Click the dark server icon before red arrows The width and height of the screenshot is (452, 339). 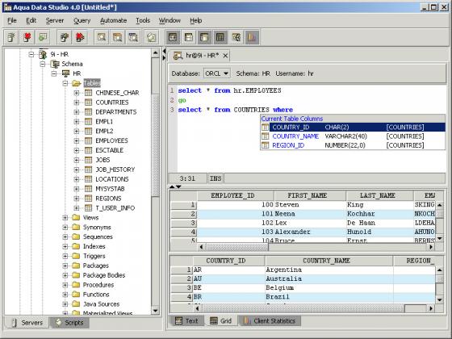[65, 37]
